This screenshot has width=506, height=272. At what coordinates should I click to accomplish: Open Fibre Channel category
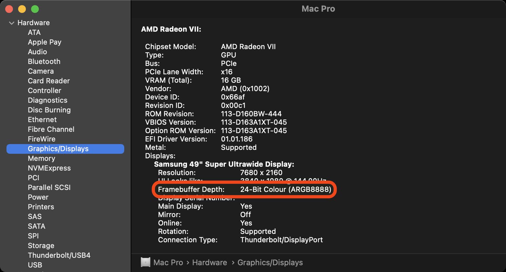click(x=51, y=130)
